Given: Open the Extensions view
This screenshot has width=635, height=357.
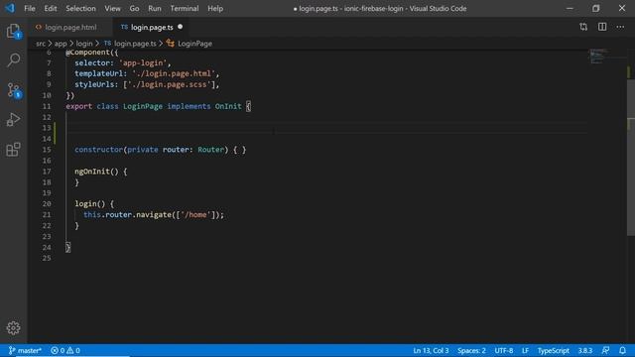Looking at the screenshot, I should click(13, 150).
